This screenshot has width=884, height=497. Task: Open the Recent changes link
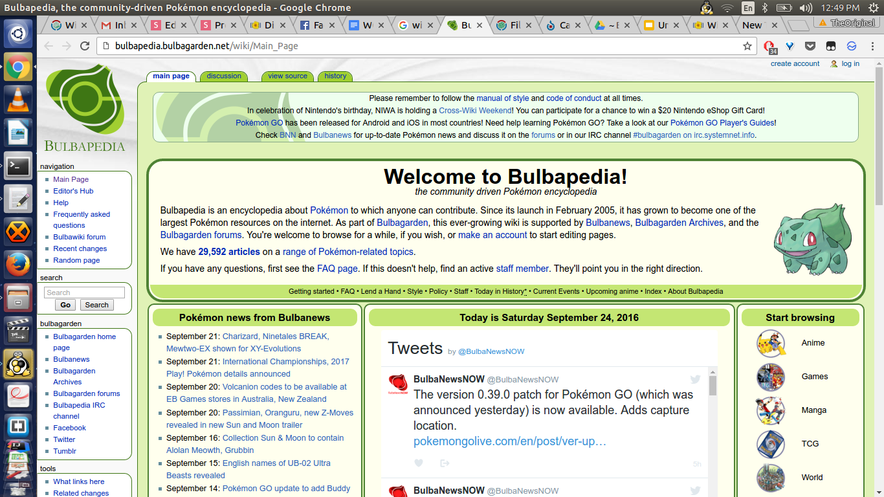click(x=80, y=248)
